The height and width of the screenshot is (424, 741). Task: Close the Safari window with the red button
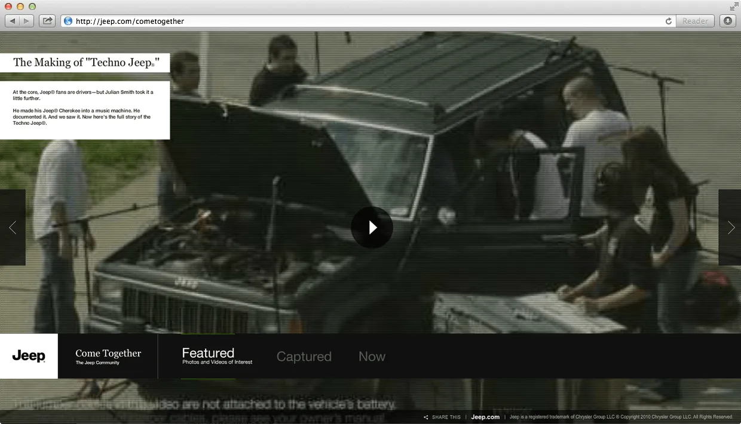click(8, 7)
